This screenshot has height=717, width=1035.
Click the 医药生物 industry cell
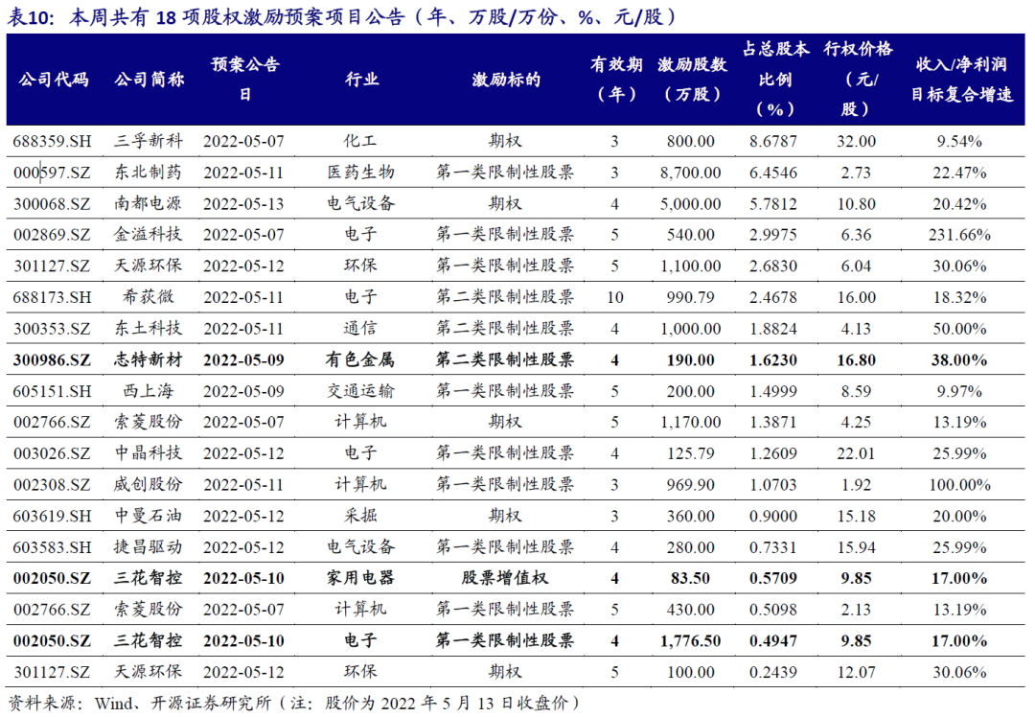point(360,173)
